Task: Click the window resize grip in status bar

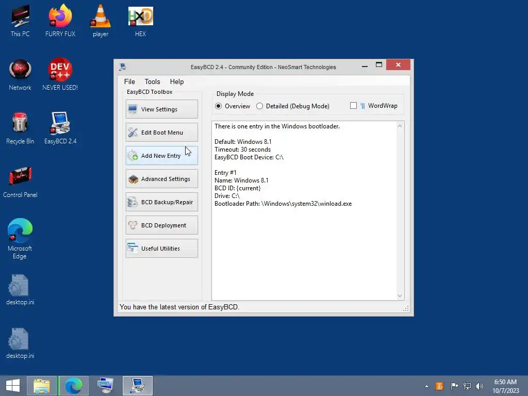Action: pyautogui.click(x=406, y=308)
